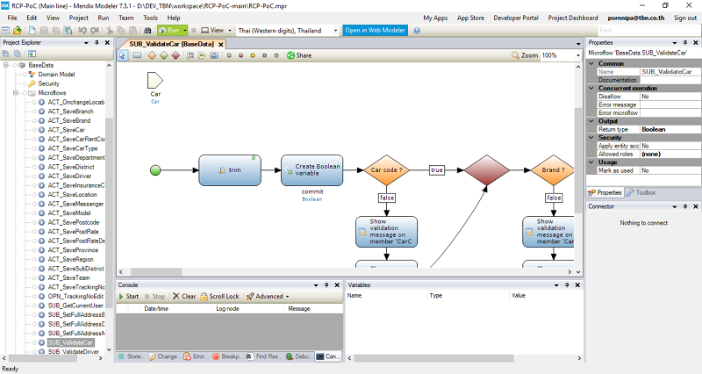Viewport: 702px width, 374px height.
Task: Click the Return type Boolean value
Action: point(670,129)
